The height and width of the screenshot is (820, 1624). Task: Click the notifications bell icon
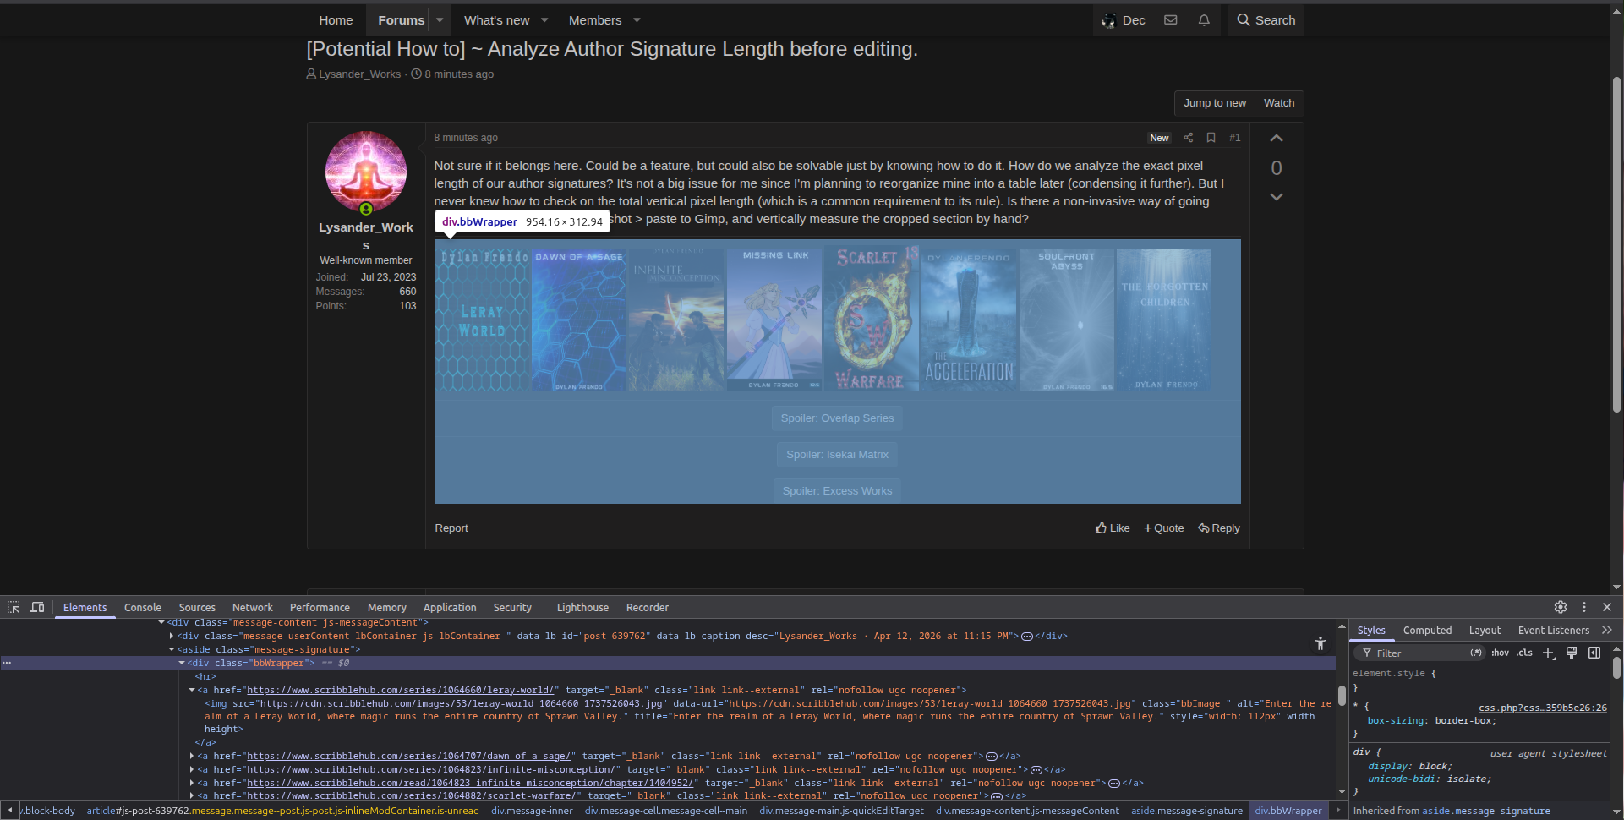(1204, 20)
